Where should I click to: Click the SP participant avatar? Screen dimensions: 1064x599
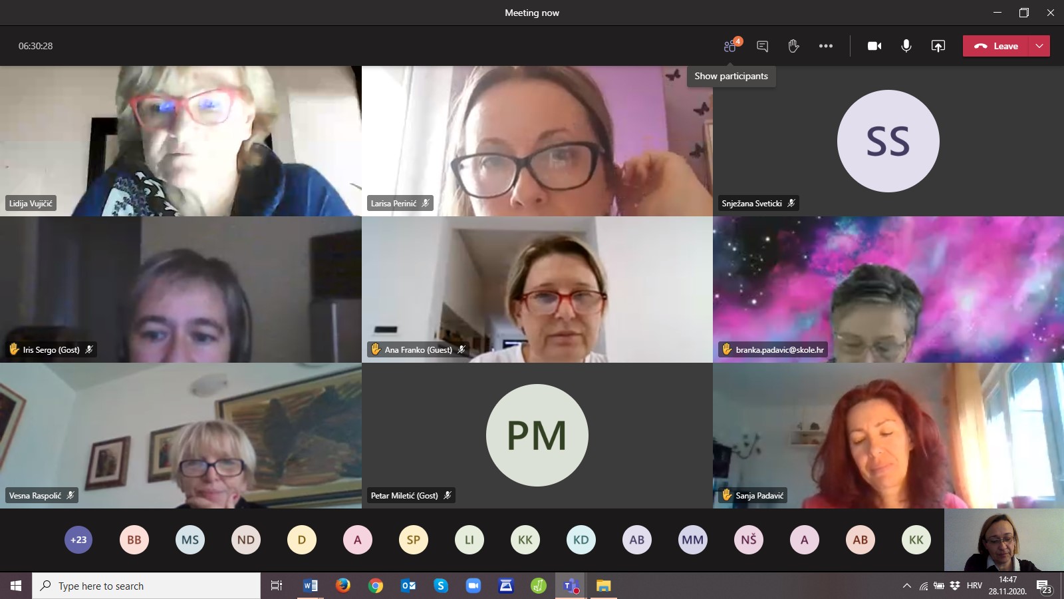[414, 540]
